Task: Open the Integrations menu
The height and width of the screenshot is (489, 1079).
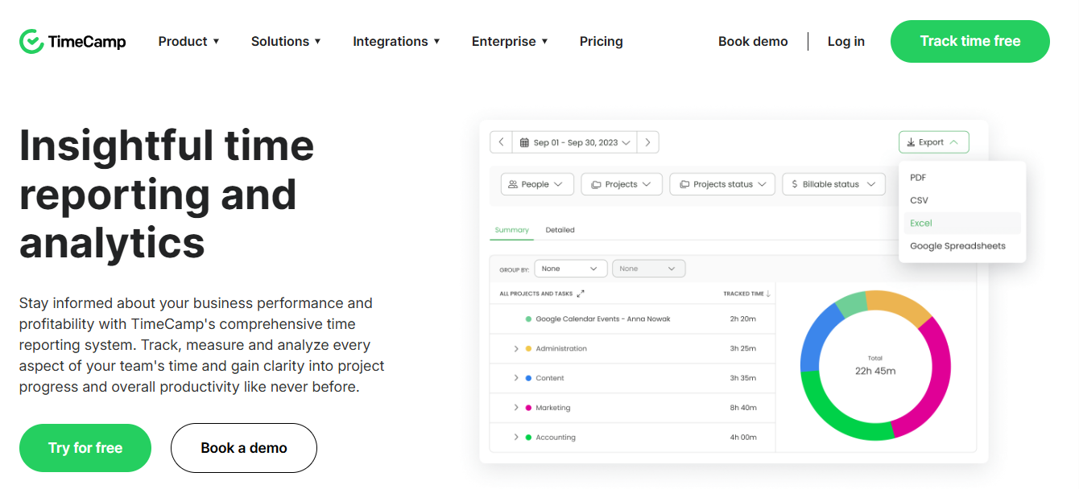Action: tap(396, 41)
